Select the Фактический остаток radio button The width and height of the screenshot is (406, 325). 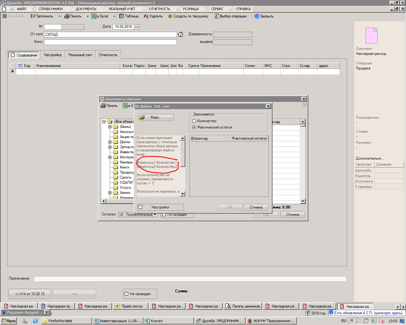pos(194,127)
